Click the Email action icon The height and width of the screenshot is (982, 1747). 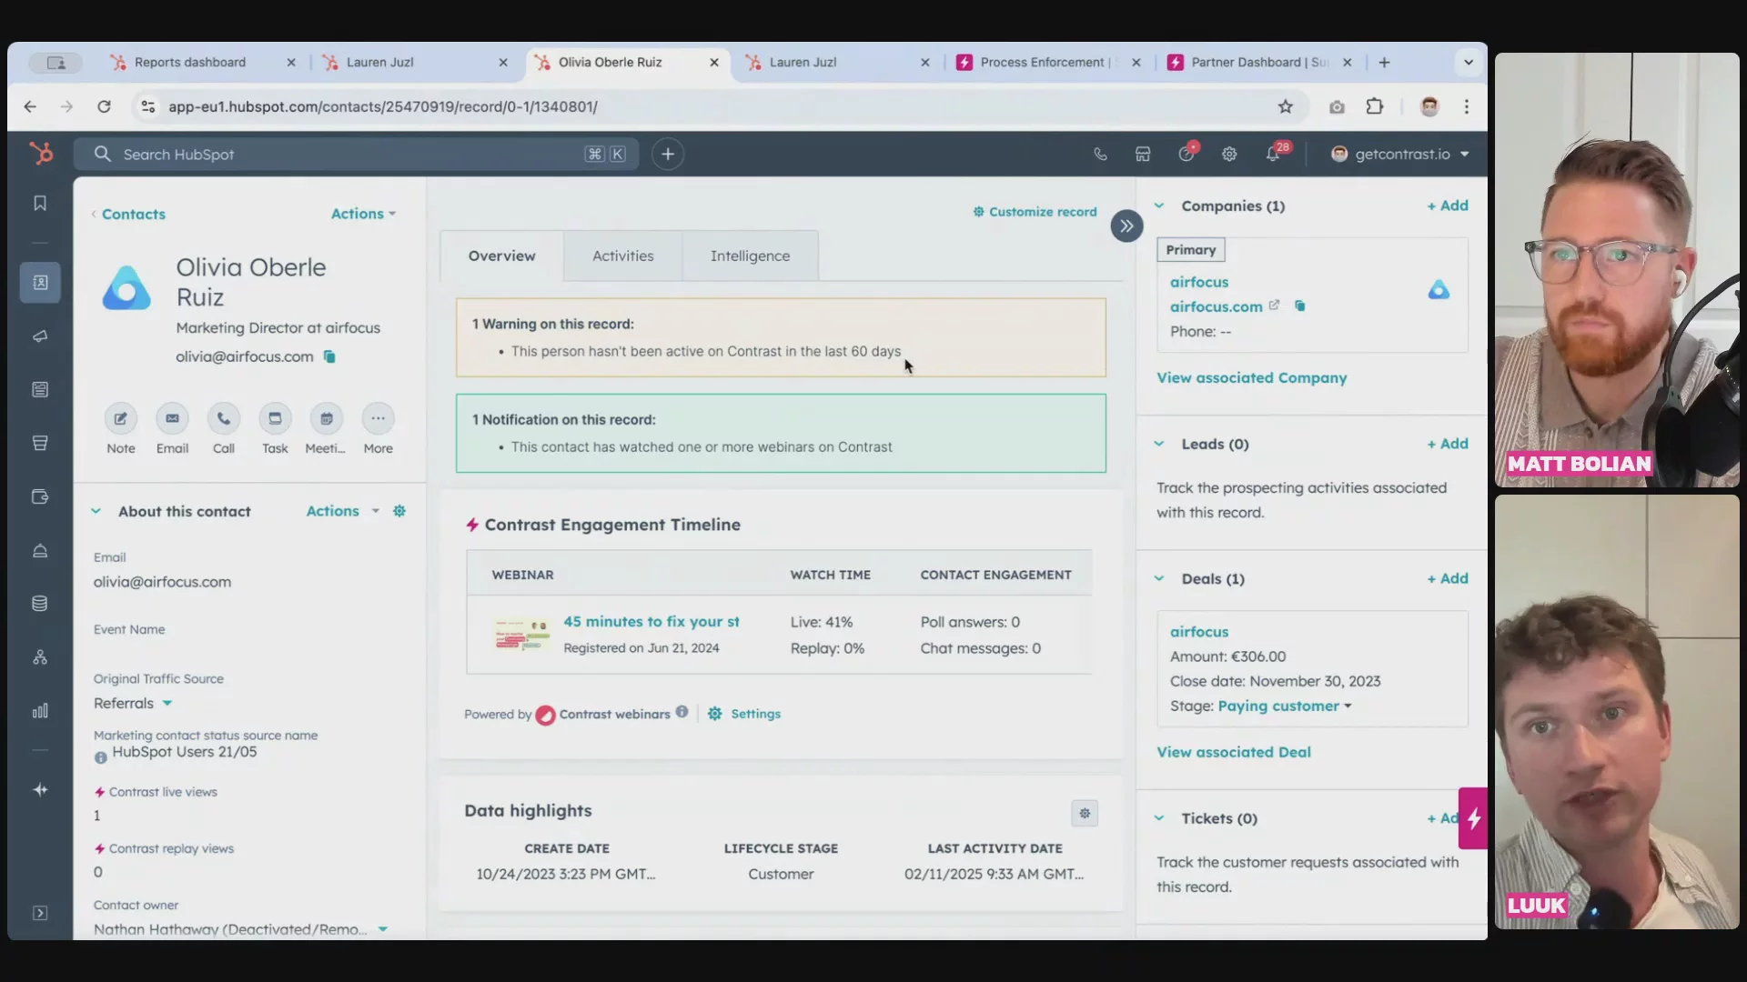pyautogui.click(x=172, y=419)
